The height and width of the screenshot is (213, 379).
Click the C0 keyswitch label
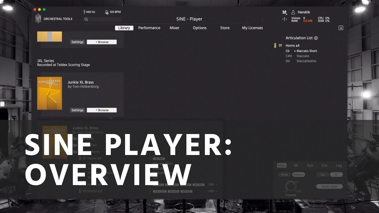[x=288, y=51]
